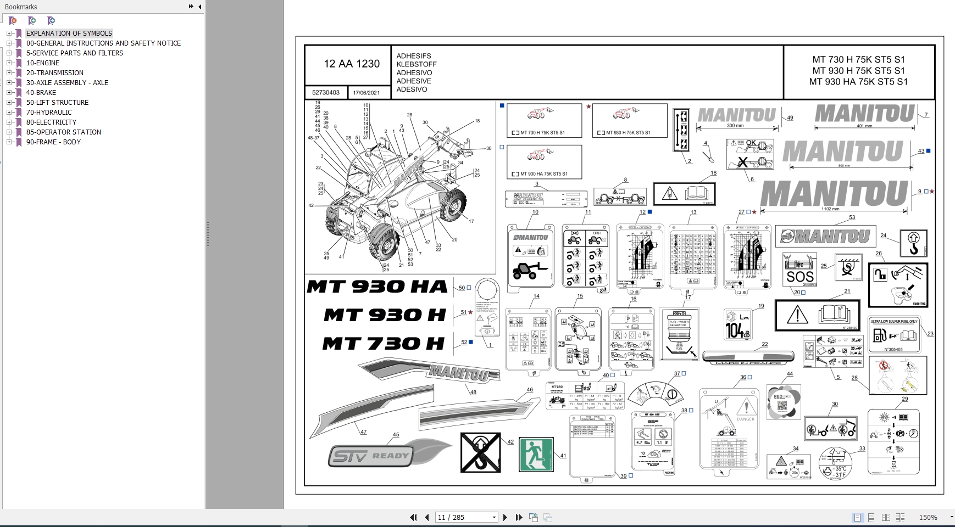Go to the previous page

tap(427, 517)
